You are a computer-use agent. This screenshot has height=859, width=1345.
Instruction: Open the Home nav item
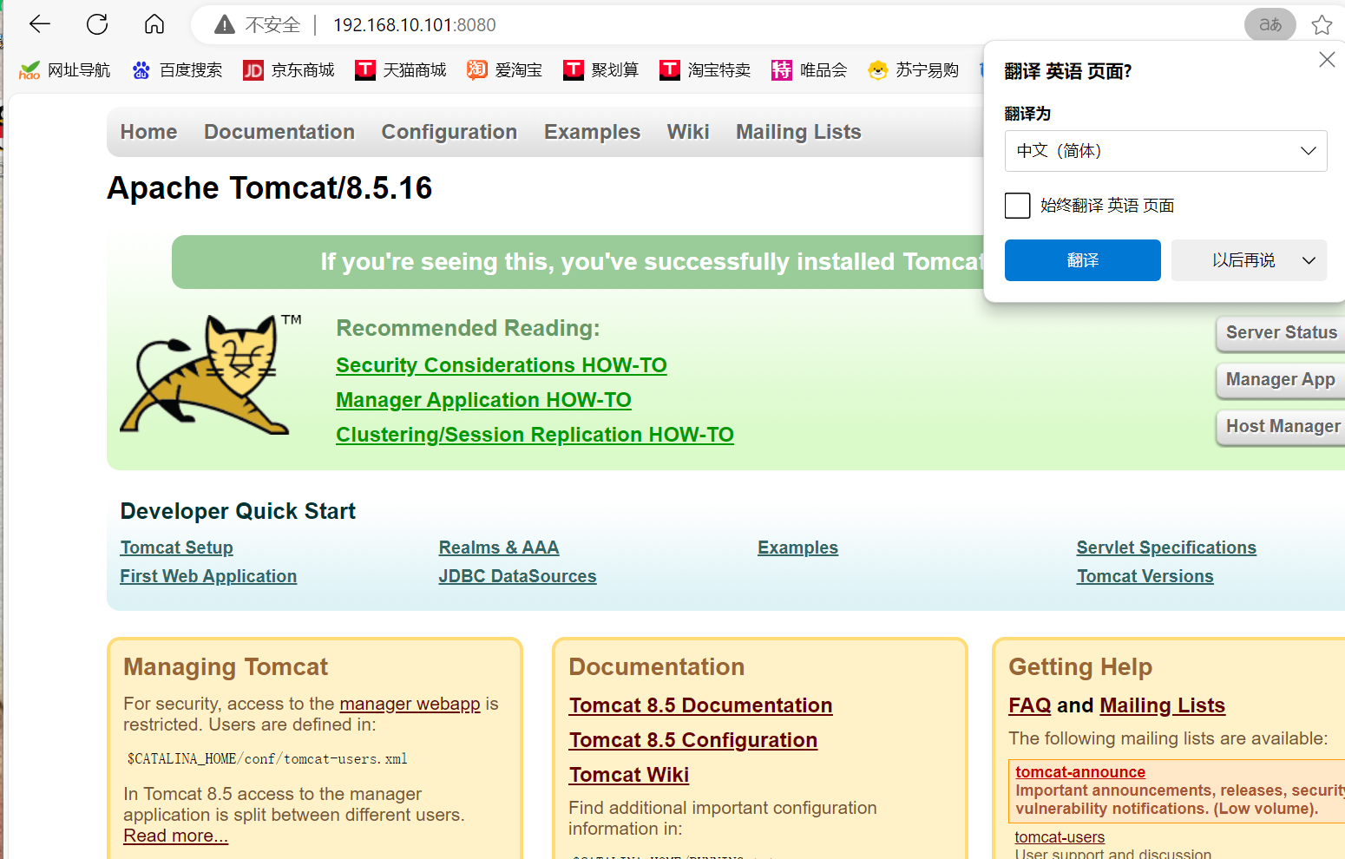(x=148, y=132)
